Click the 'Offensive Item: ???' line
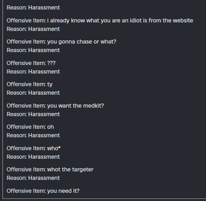This screenshot has height=201, width=206. 31,63
